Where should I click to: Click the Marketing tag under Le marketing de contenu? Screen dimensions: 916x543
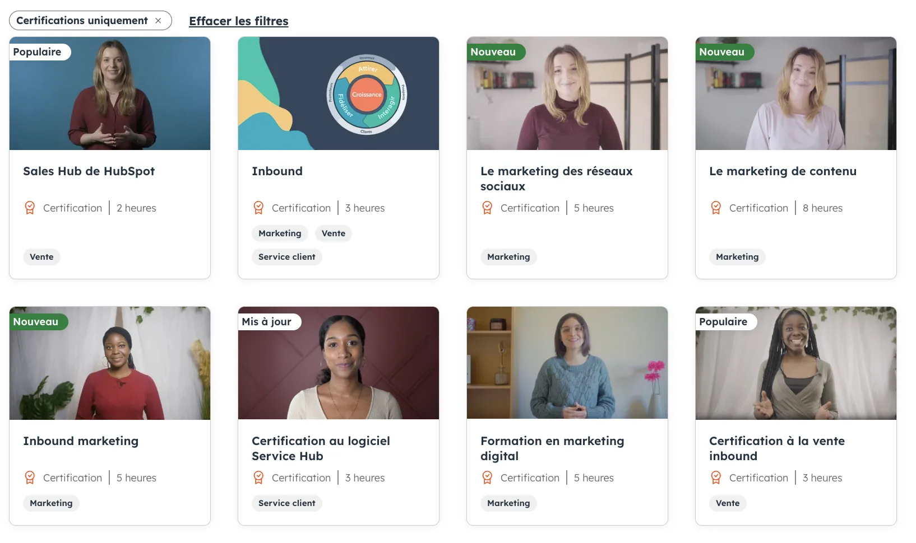[737, 257]
